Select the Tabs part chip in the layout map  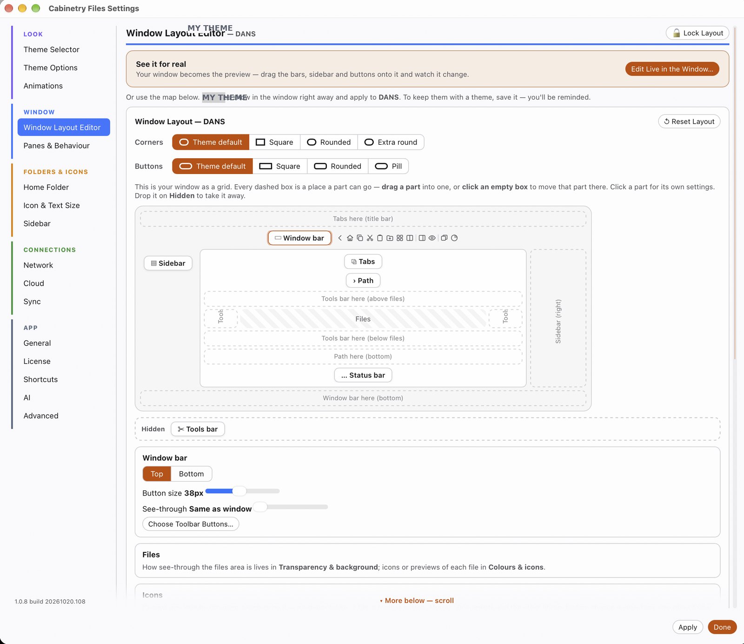click(363, 262)
